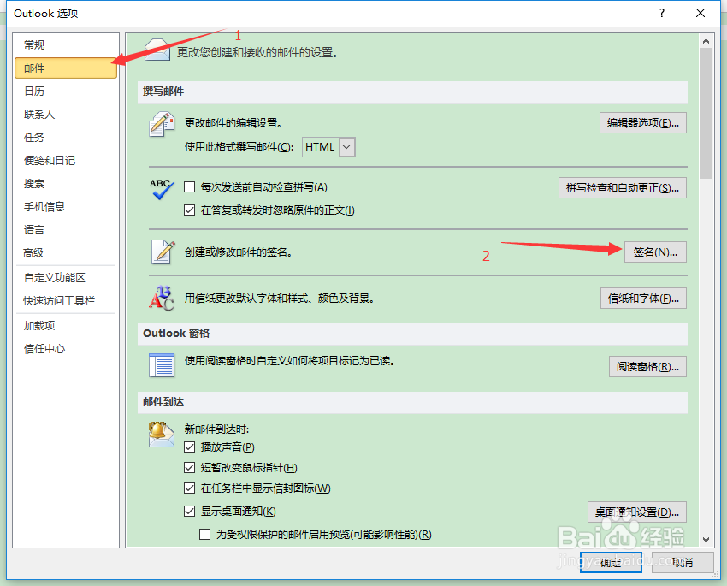Viewport: 727px width, 586px height.
Task: Toggle 播放声音 checkbox
Action: coord(189,447)
